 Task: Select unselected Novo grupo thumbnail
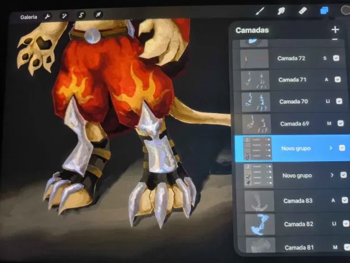pos(258,176)
